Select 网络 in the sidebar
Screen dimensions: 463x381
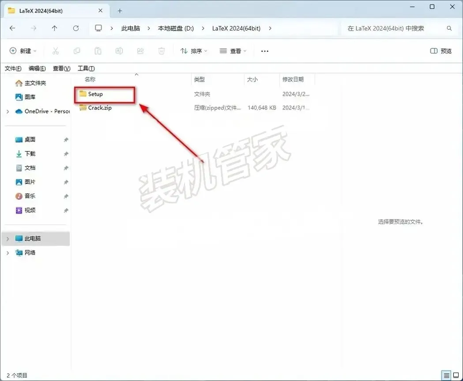(x=26, y=253)
